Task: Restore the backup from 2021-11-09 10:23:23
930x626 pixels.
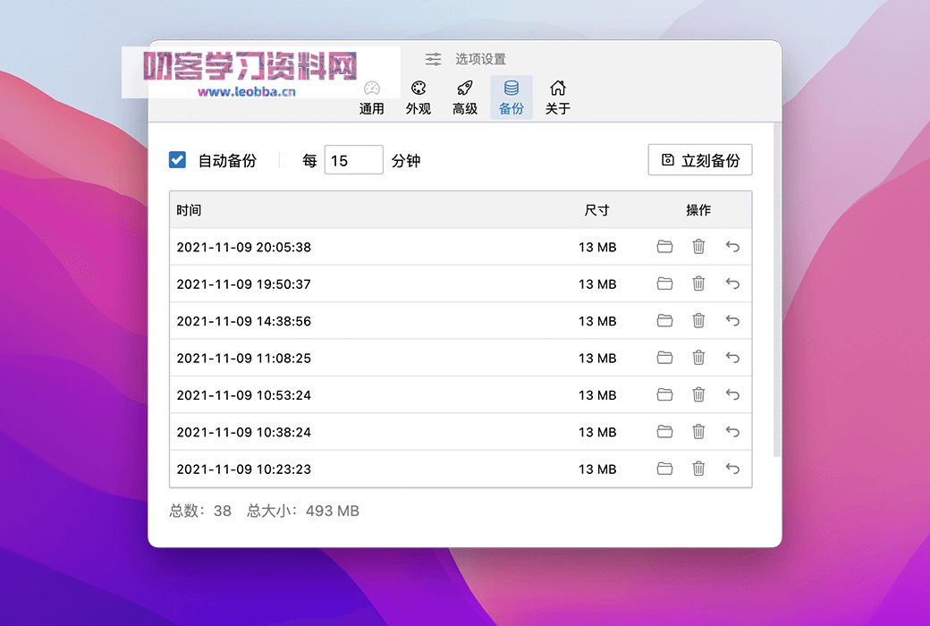Action: [732, 469]
